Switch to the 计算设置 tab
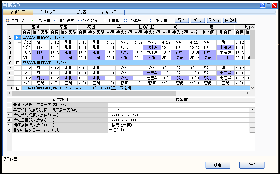Image resolution: width=280 pixels, height=174 pixels. 48,12
